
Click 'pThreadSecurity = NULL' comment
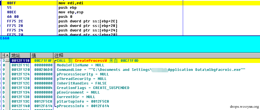[81, 79]
